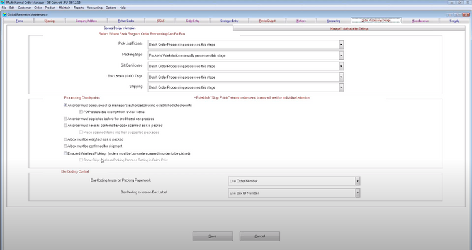The width and height of the screenshot is (472, 250).
Task: Switch to the Printer Output tab
Action: click(267, 21)
